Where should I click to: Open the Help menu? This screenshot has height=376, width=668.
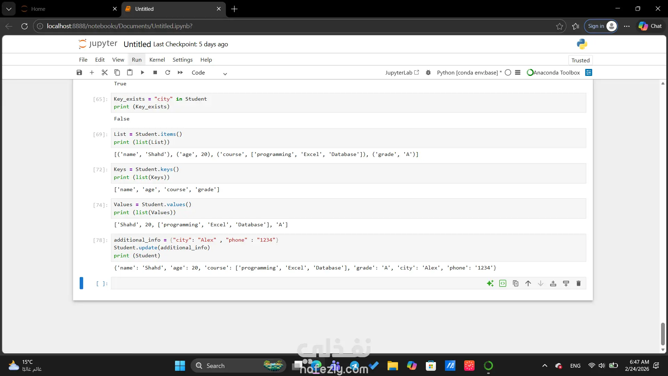coord(206,60)
